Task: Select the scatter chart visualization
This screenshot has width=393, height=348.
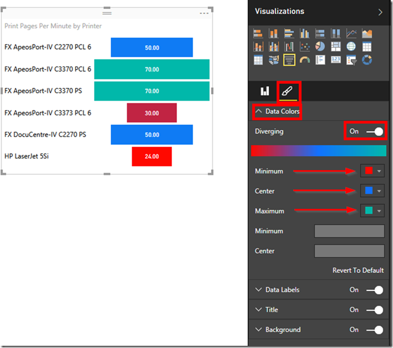Action: coord(304,47)
